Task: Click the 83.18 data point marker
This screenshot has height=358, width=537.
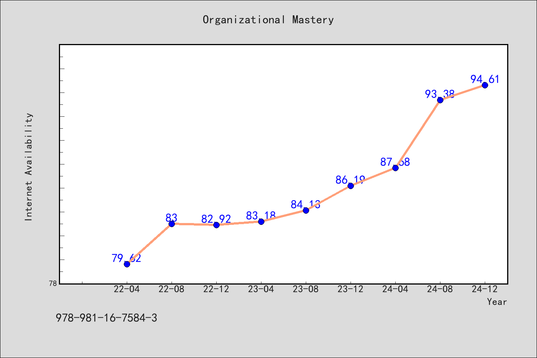Action: (x=261, y=222)
